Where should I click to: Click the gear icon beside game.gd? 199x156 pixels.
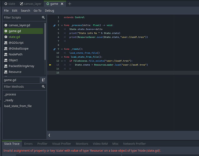click(6, 31)
